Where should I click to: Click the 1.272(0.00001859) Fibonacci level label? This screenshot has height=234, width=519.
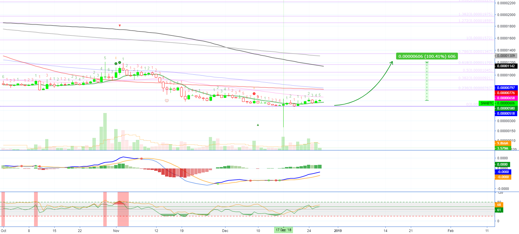point(475,21)
